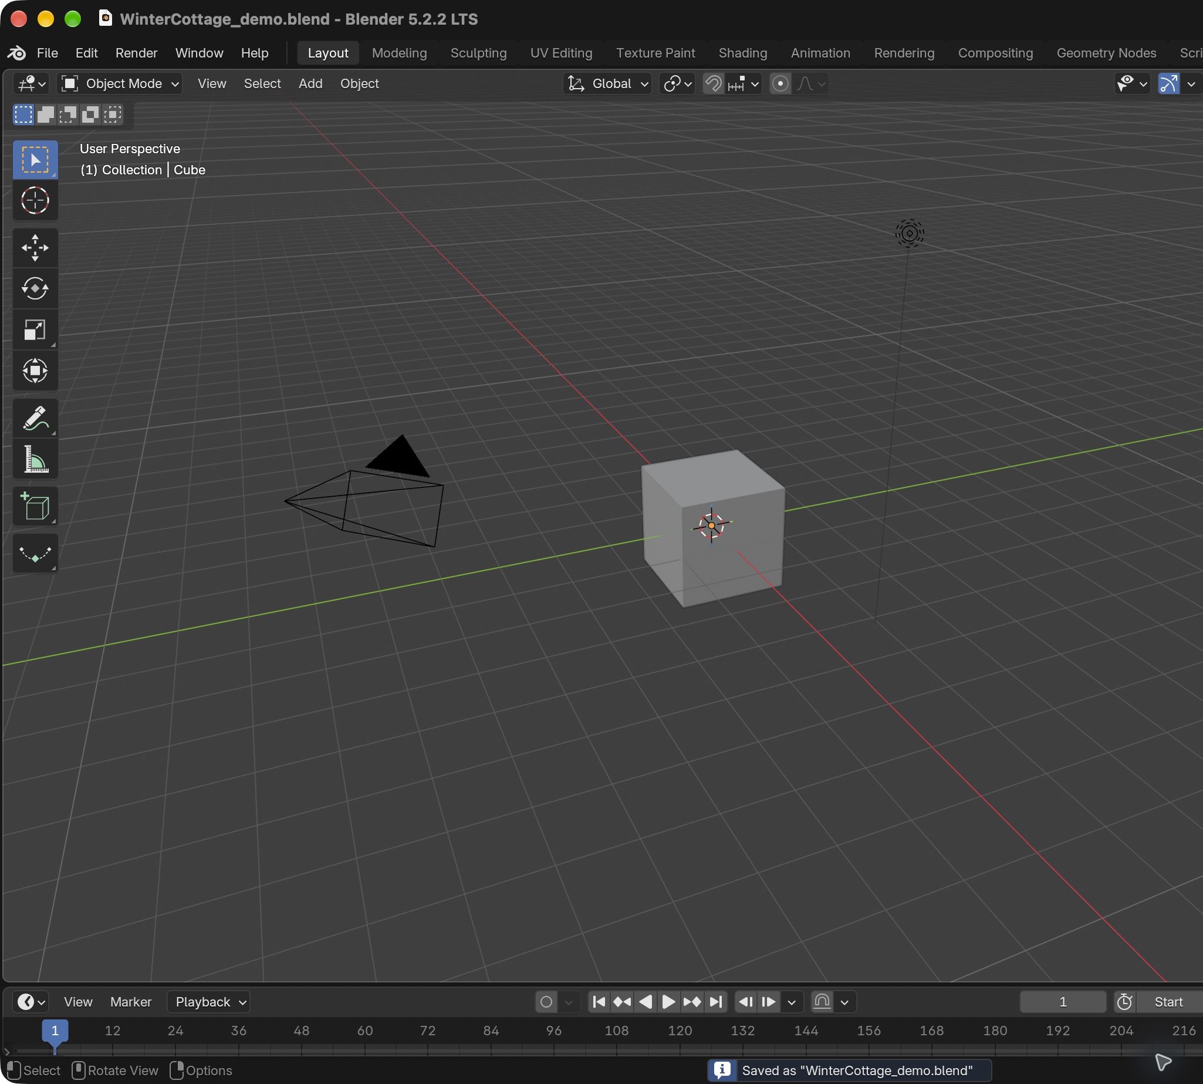
Task: Set selection mode to Extend
Action: (46, 115)
